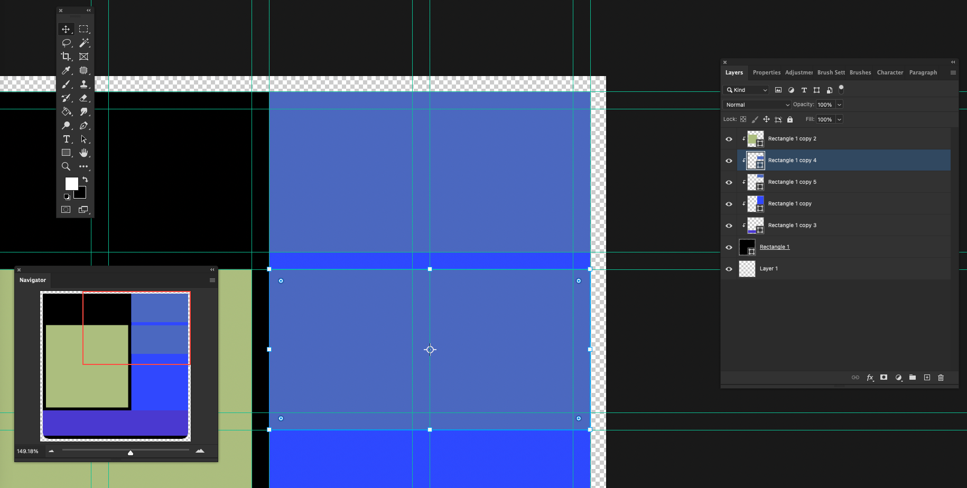
Task: Select the Eyedropper tool
Action: point(66,70)
